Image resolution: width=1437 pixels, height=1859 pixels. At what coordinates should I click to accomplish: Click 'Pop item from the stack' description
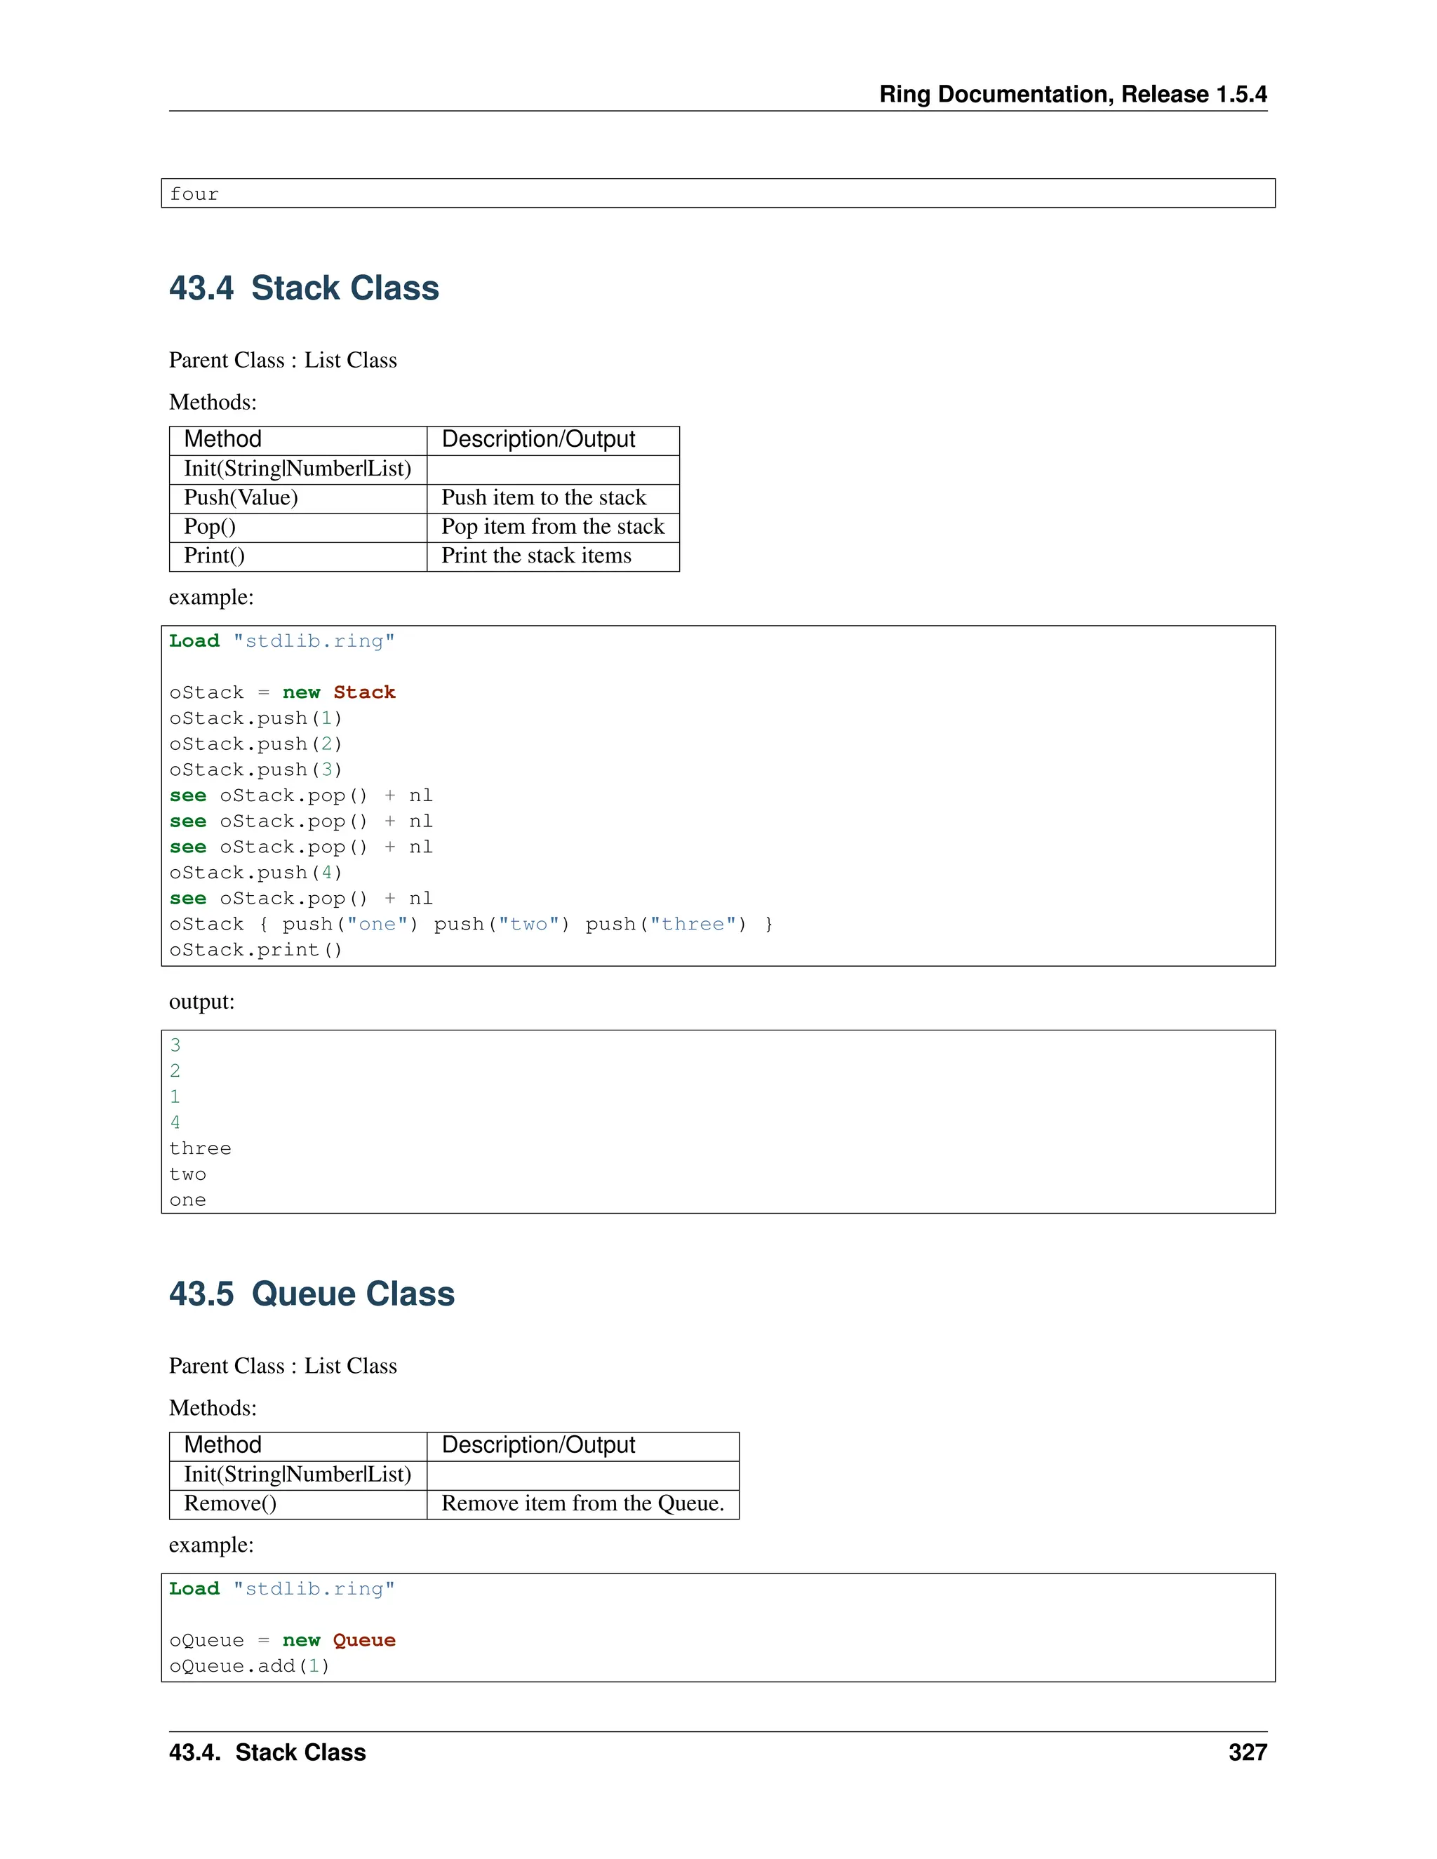[552, 527]
